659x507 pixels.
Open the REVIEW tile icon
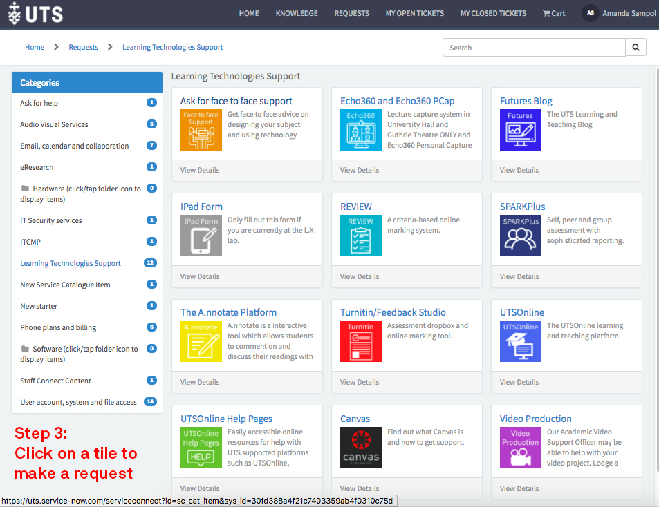click(x=360, y=236)
